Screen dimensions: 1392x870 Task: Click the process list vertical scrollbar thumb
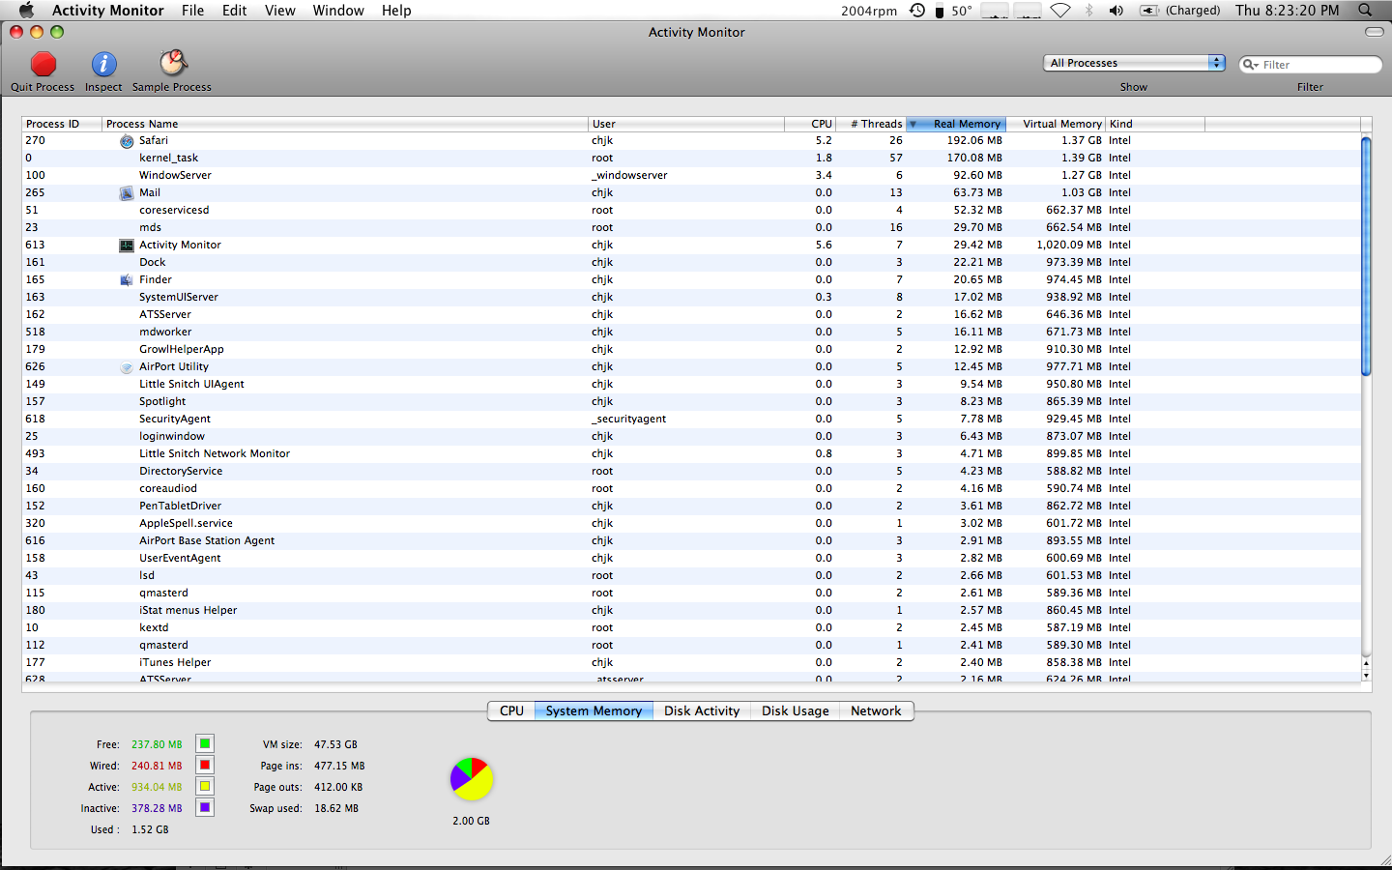(1366, 256)
